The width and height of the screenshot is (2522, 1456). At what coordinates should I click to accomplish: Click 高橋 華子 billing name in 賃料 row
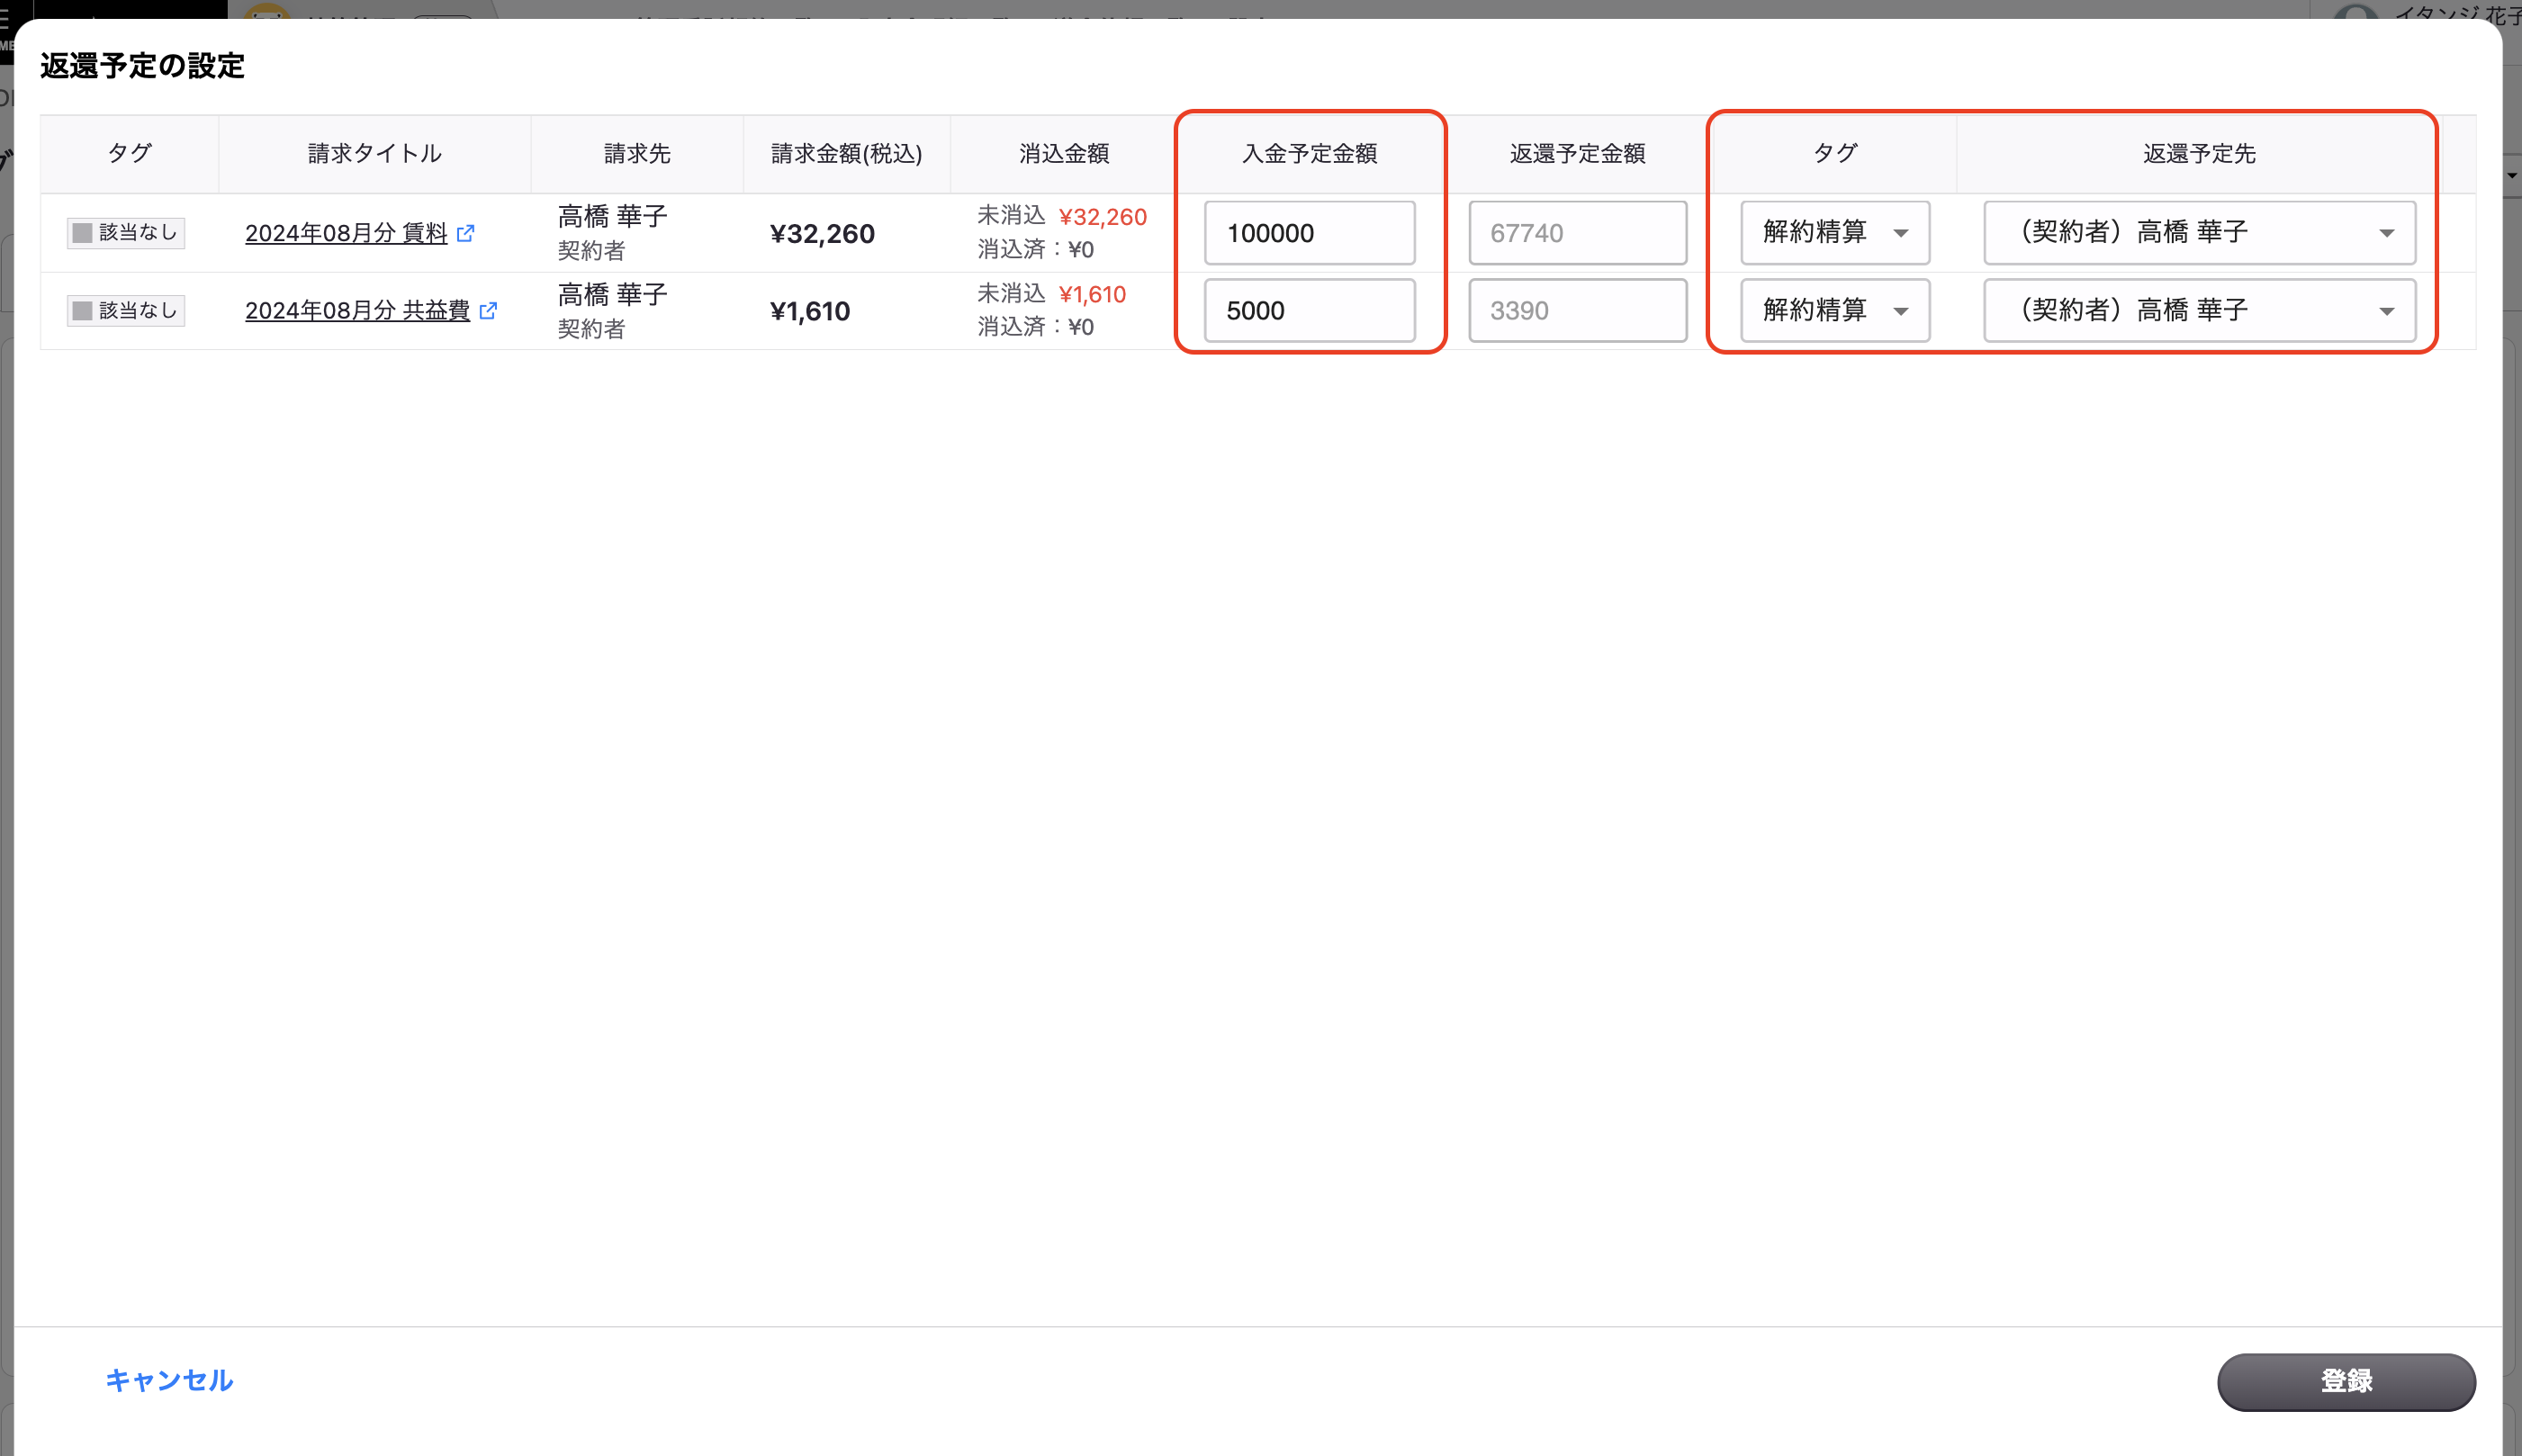coord(612,216)
